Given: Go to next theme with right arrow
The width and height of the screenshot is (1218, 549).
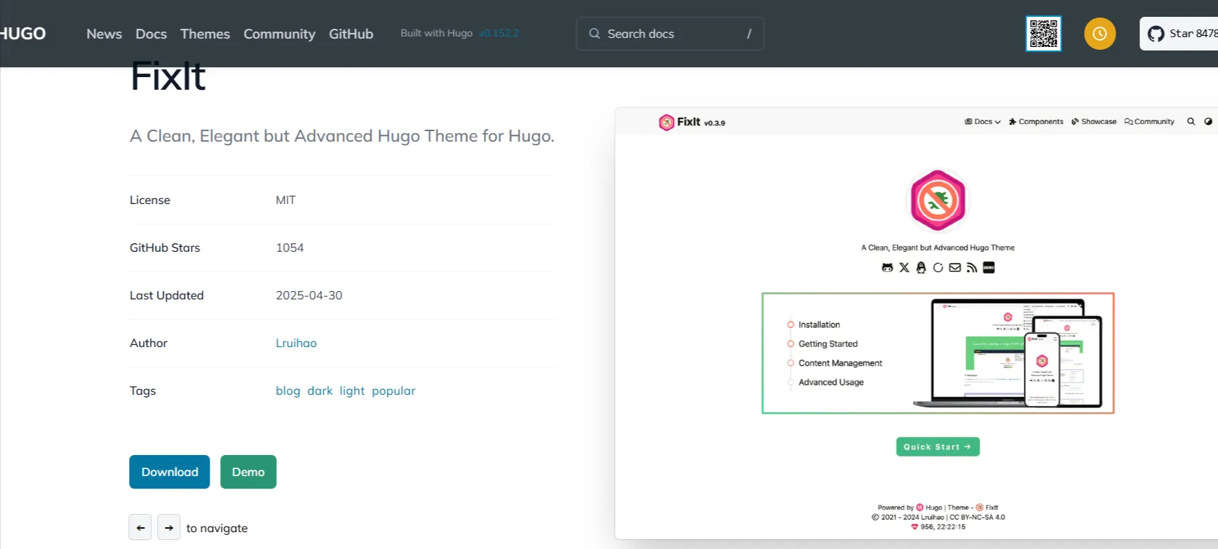Looking at the screenshot, I should click(x=169, y=527).
